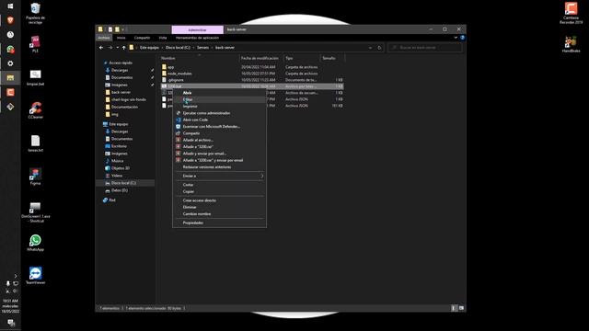Collapse the ribbon chevron
The width and height of the screenshot is (589, 331).
456,38
